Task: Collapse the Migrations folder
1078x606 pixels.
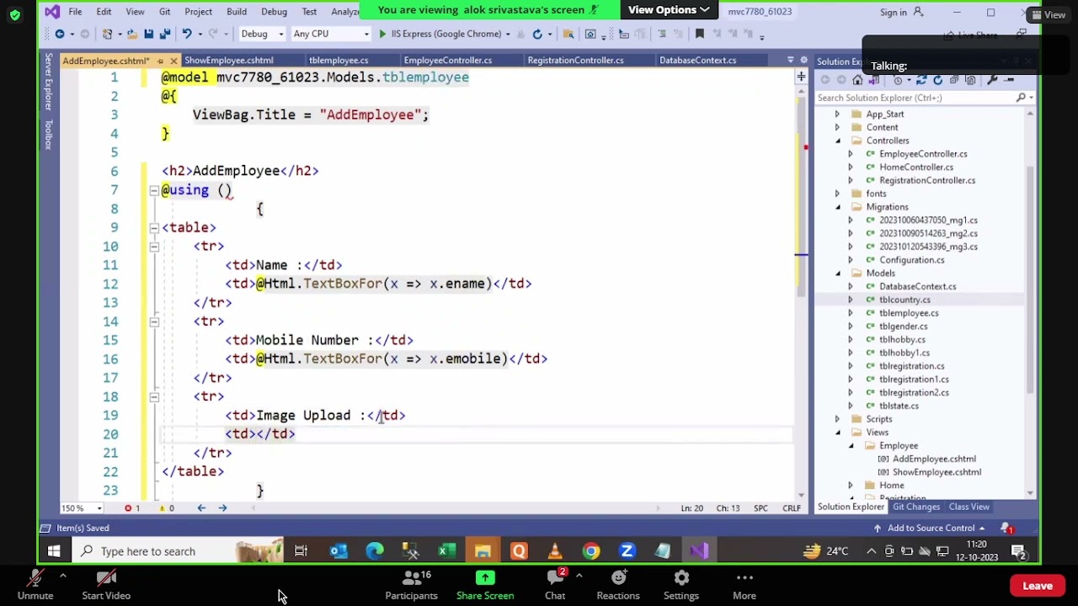Action: [837, 207]
